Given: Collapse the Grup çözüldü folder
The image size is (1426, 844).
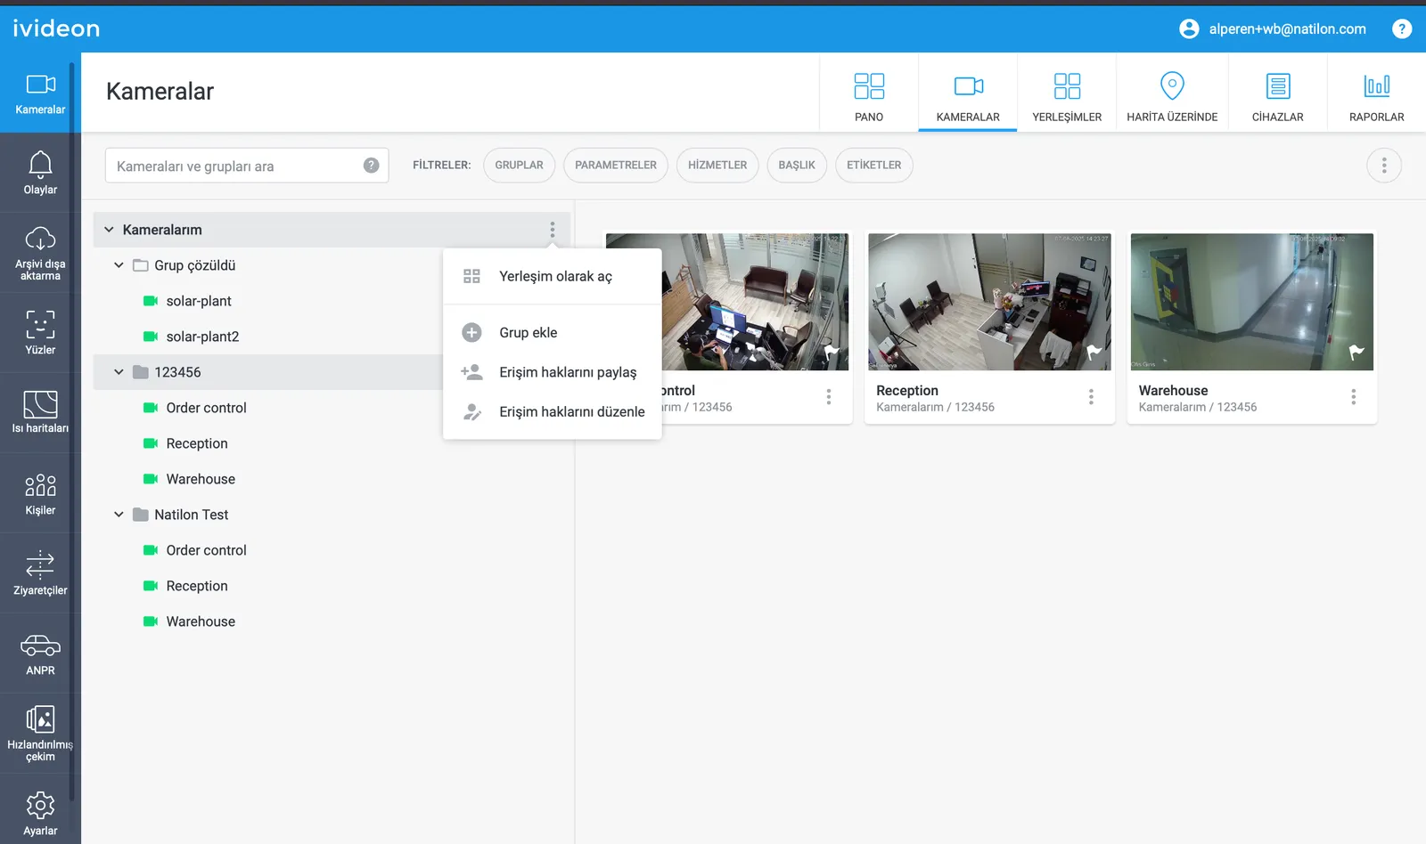Looking at the screenshot, I should pos(119,265).
